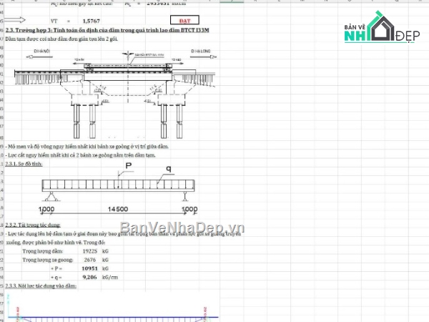Click the VT label cell
429x322 pixels.
tap(54, 21)
